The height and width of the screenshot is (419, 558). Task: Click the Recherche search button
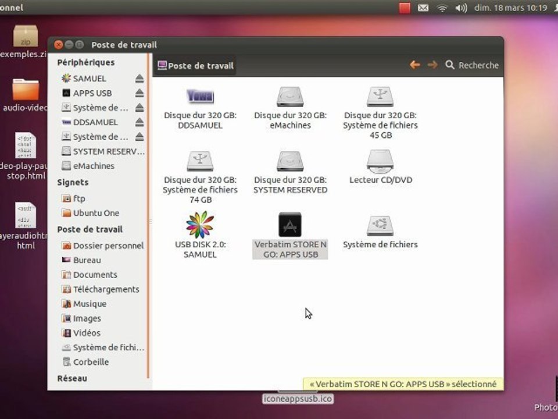point(472,65)
